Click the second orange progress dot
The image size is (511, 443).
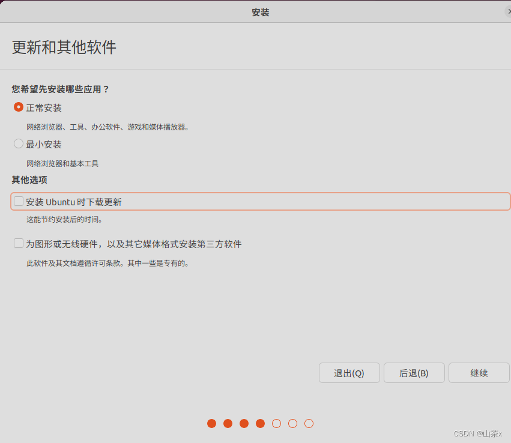coord(228,423)
